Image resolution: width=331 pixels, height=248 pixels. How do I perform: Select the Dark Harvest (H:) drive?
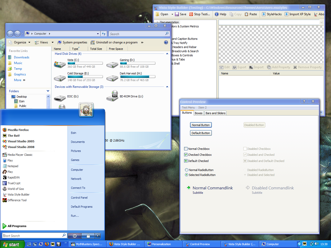tap(131, 77)
